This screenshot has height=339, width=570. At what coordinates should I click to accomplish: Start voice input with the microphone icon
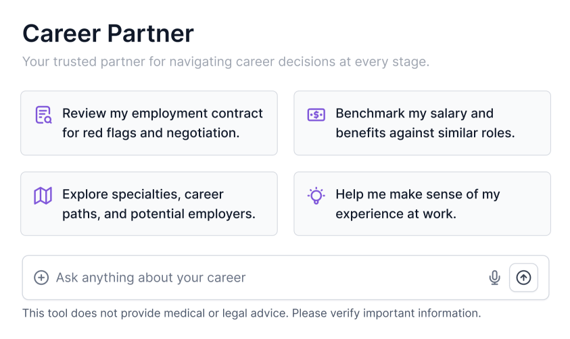click(494, 278)
